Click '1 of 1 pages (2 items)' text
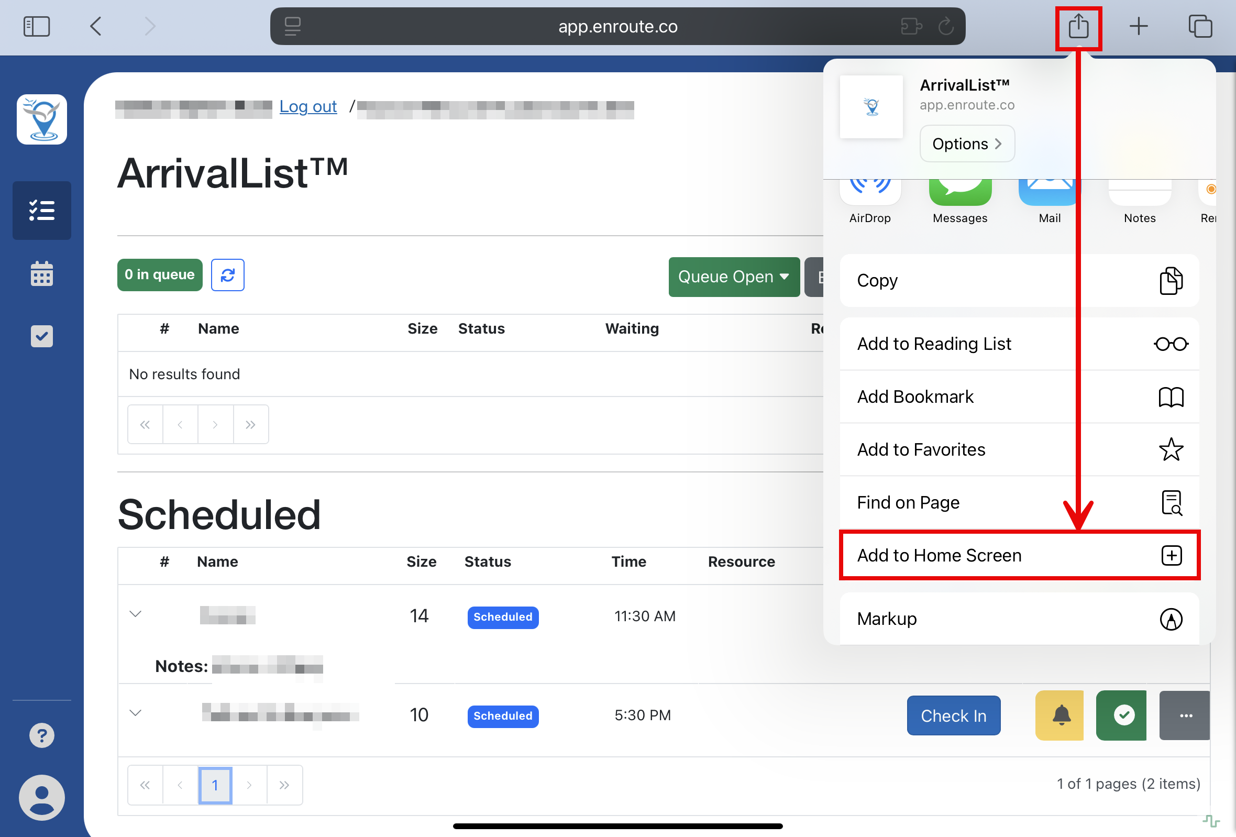The height and width of the screenshot is (837, 1236). [x=1128, y=784]
